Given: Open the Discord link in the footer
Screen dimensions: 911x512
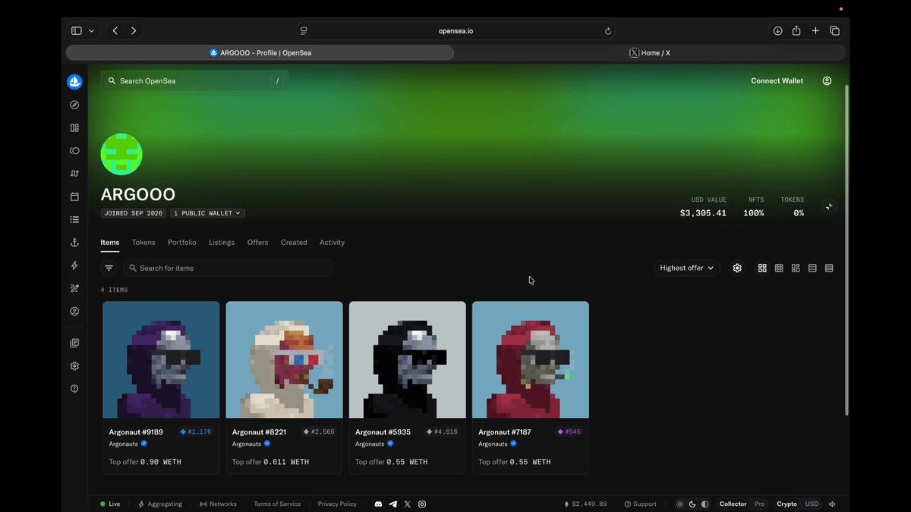Looking at the screenshot, I should point(378,504).
